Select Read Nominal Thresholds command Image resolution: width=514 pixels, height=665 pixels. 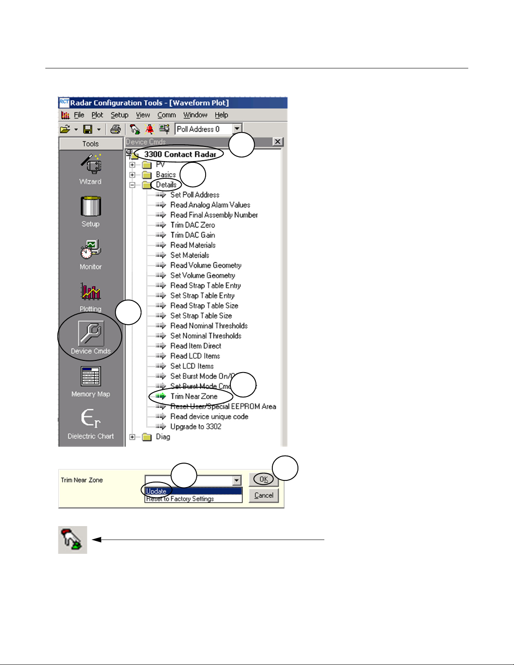[209, 326]
